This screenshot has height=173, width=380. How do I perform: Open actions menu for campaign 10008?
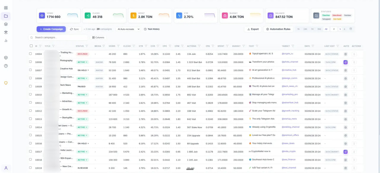(354, 79)
